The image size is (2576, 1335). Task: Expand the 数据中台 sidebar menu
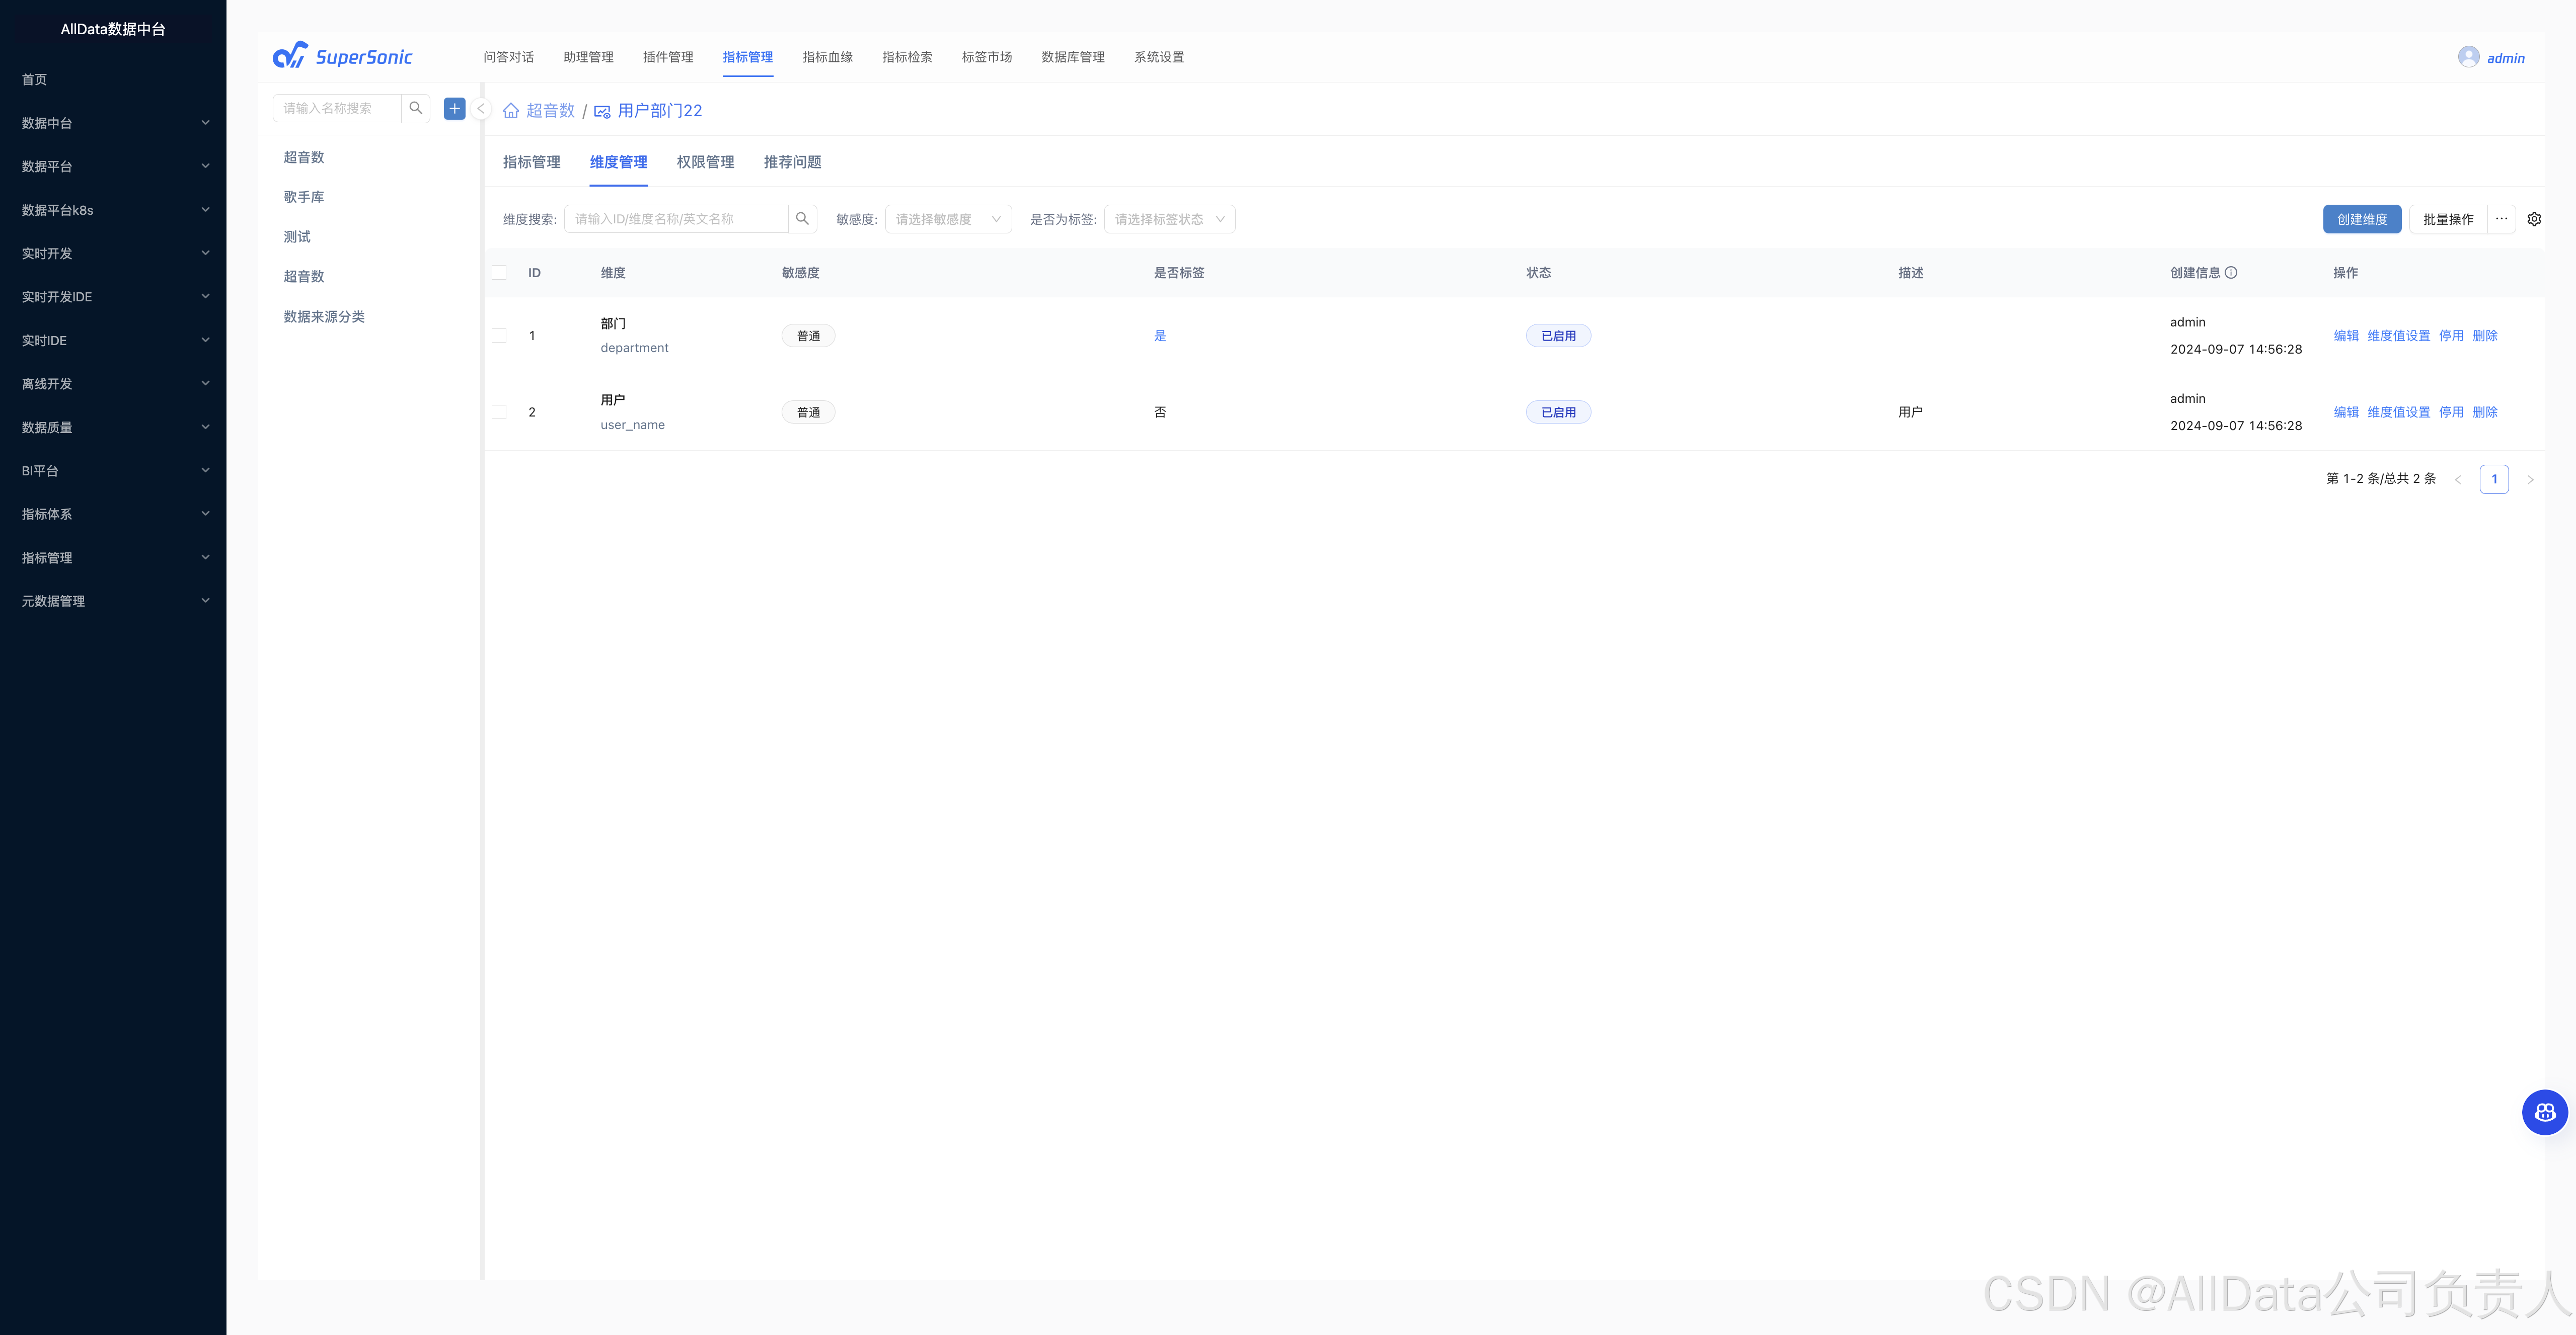click(113, 123)
